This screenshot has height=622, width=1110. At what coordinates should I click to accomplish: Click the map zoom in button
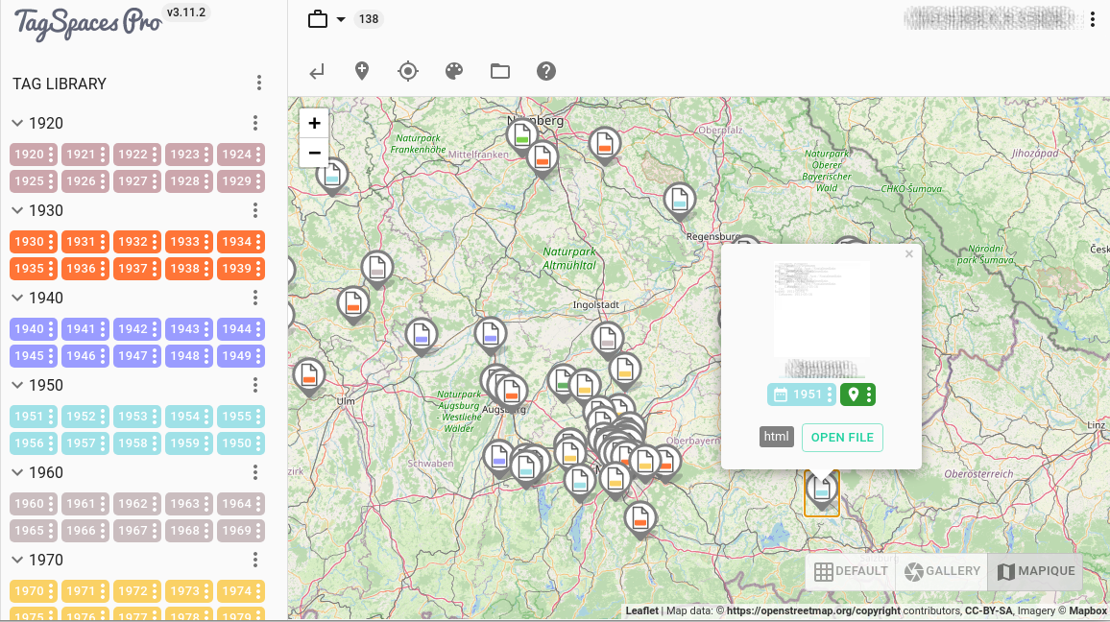[314, 123]
